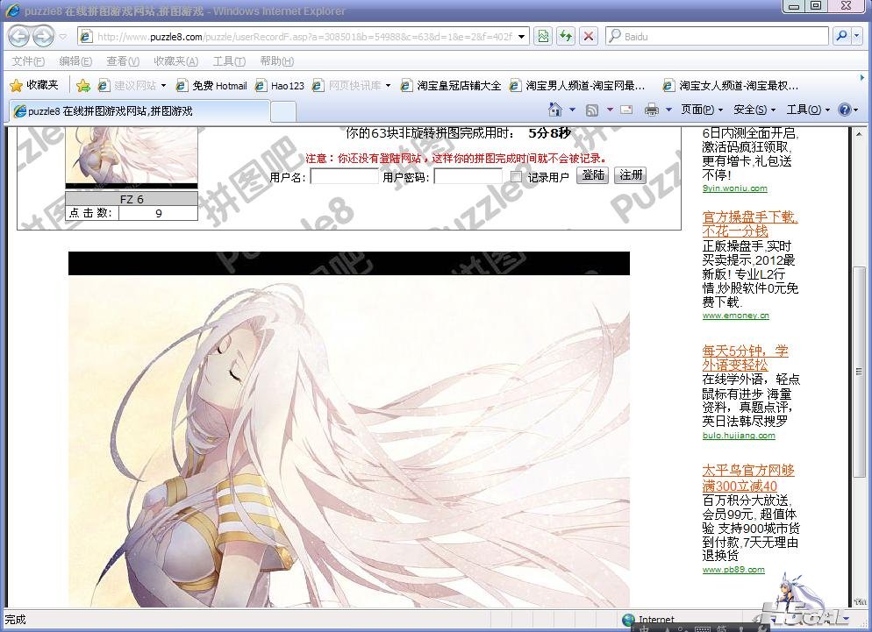
Task: Click the RSS feeds icon
Action: tap(592, 110)
